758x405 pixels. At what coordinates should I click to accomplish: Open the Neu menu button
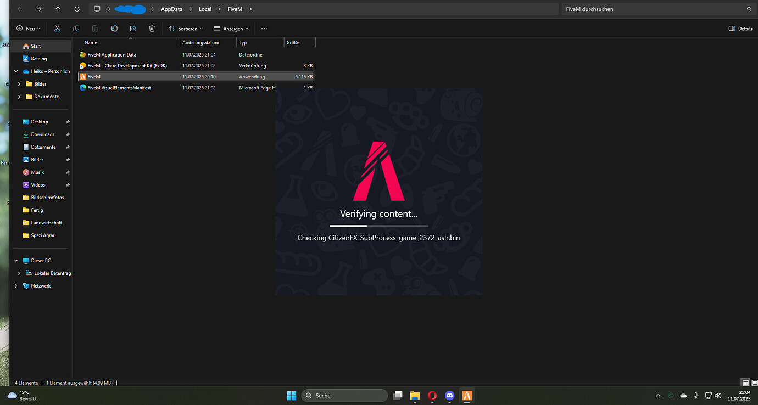click(x=29, y=29)
